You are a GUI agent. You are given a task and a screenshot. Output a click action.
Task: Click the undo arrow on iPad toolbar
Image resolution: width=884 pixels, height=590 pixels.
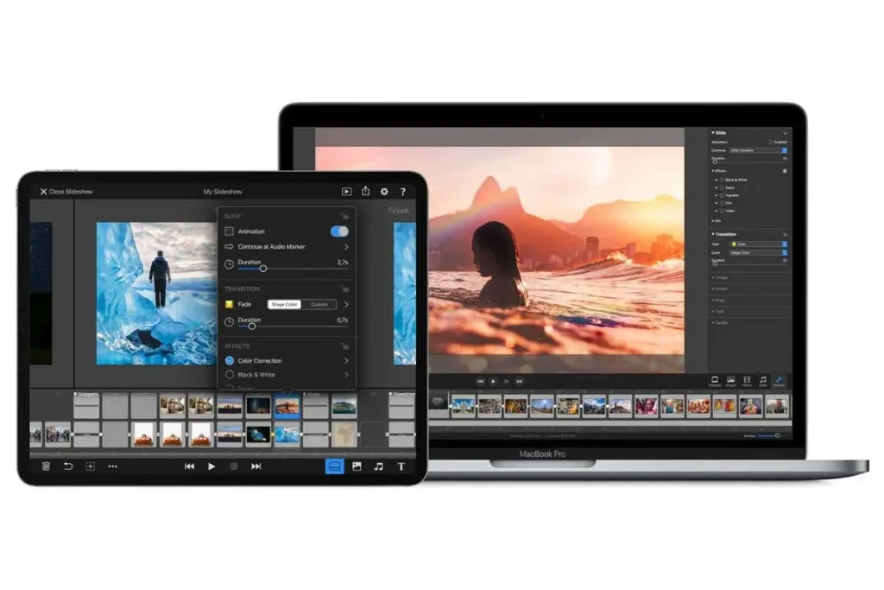click(x=68, y=466)
